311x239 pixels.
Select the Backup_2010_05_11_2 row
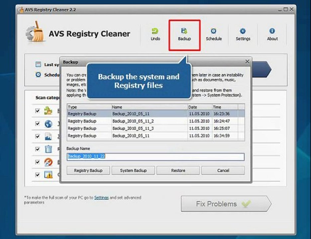[x=156, y=121]
